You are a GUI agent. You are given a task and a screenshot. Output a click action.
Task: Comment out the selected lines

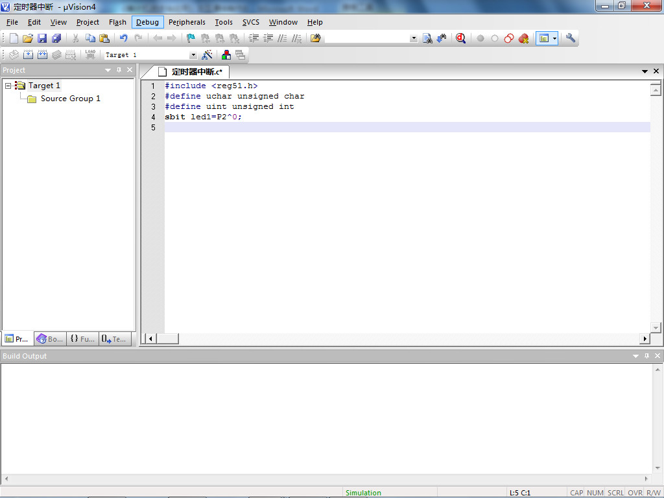[x=283, y=38]
